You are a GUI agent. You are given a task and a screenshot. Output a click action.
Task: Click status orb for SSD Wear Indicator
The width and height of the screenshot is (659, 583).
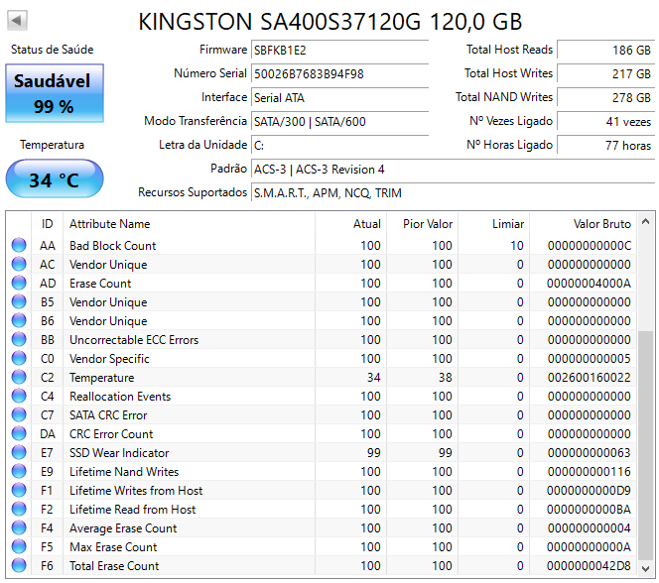point(19,452)
